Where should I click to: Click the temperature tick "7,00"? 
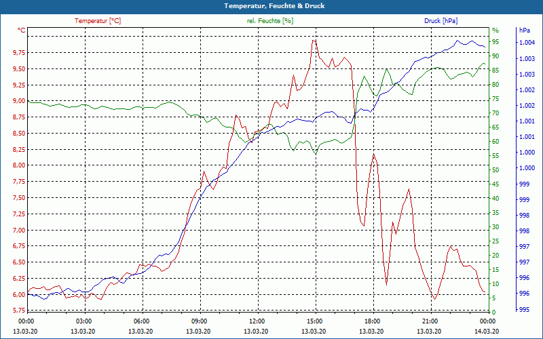[x=19, y=230]
